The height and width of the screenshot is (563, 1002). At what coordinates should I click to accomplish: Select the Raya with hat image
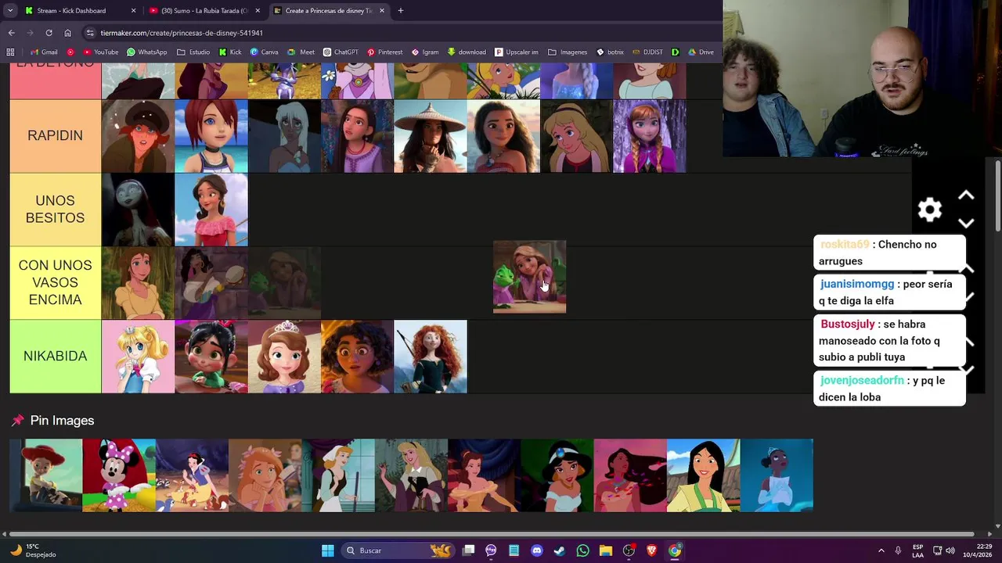pos(431,136)
